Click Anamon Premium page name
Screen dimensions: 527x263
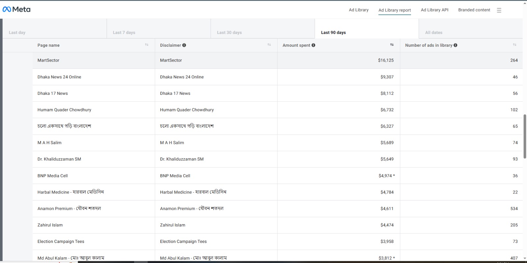(69, 209)
